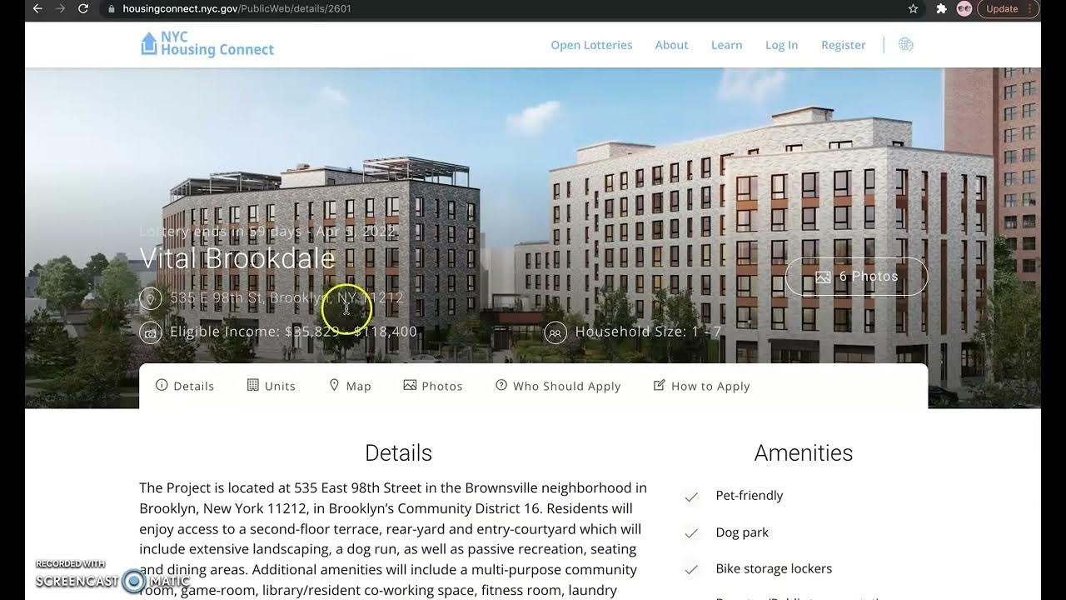Open the browser extensions puzzle icon

(942, 8)
